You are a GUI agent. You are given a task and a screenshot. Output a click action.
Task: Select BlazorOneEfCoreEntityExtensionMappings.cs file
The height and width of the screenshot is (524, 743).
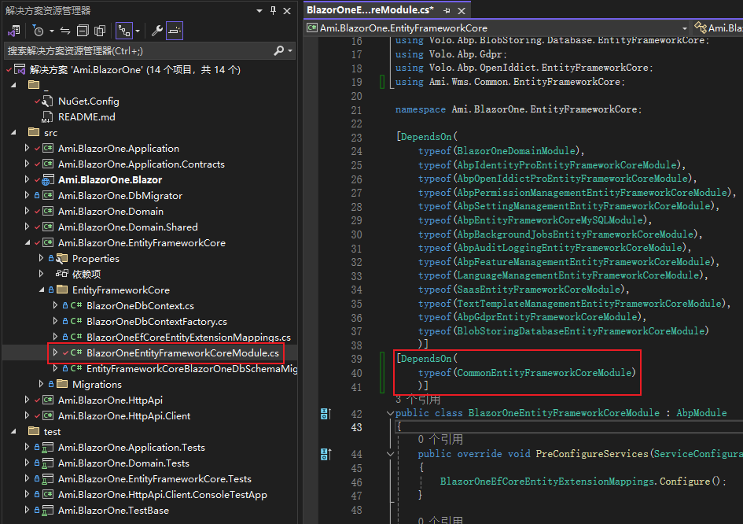coord(189,338)
